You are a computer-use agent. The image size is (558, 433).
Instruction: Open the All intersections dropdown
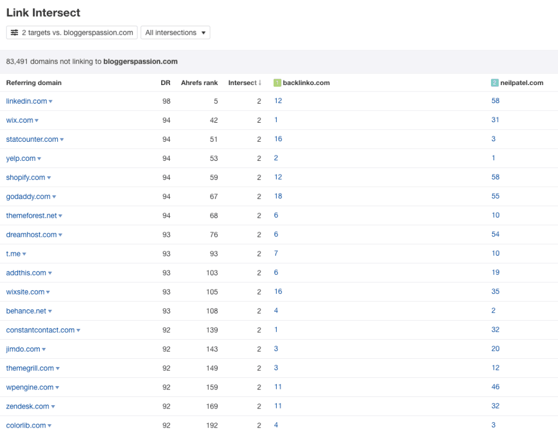175,33
